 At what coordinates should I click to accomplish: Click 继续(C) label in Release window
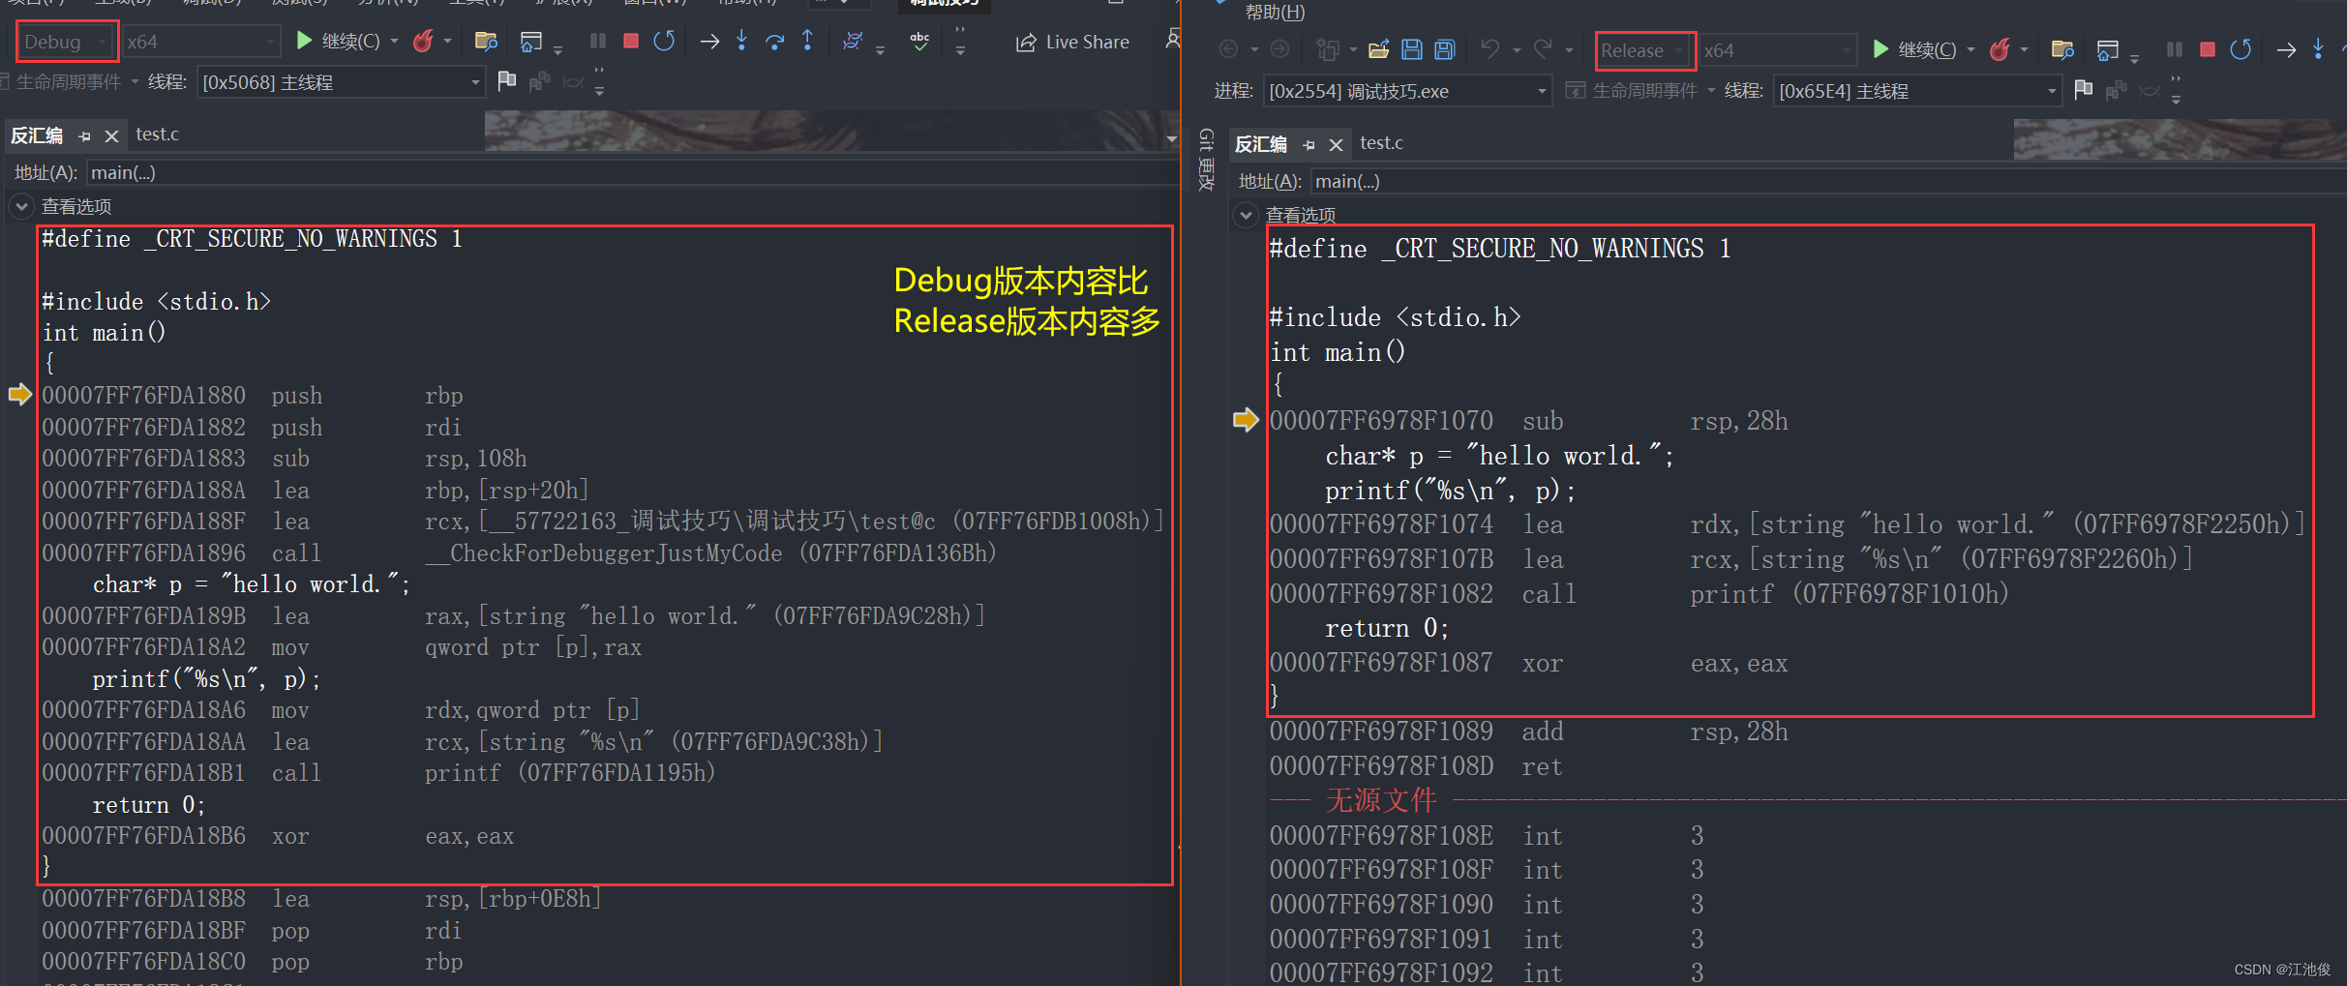(1927, 49)
